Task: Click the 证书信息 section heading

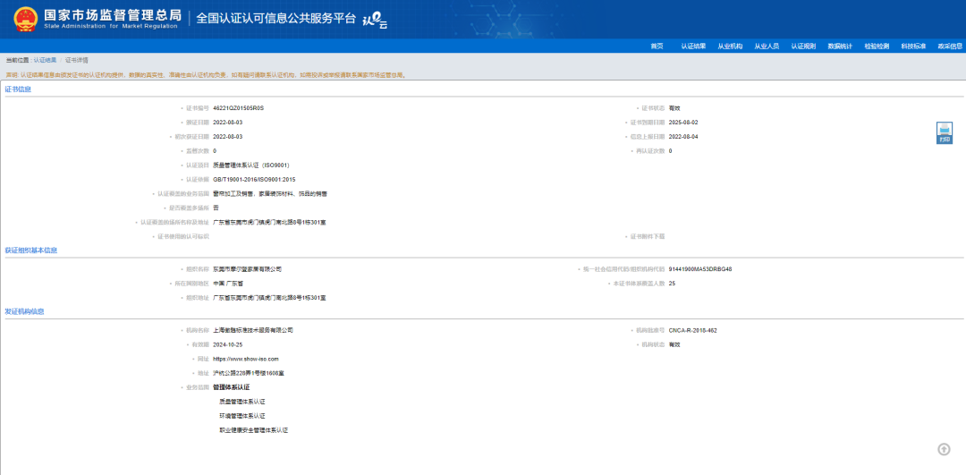Action: tap(19, 89)
